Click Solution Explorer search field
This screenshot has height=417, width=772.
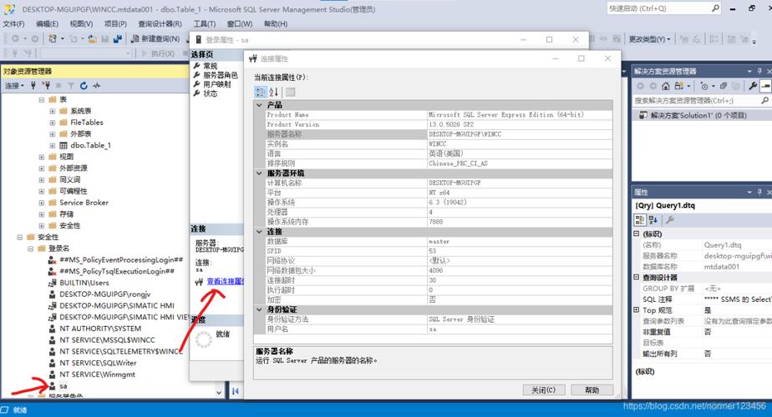(x=696, y=100)
